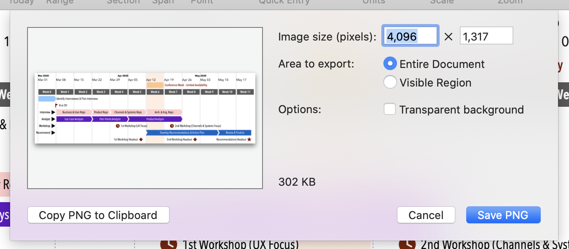Screen dimensions: 569x249
Task: Click the image height field showing 1,317
Action: pyautogui.click(x=487, y=36)
